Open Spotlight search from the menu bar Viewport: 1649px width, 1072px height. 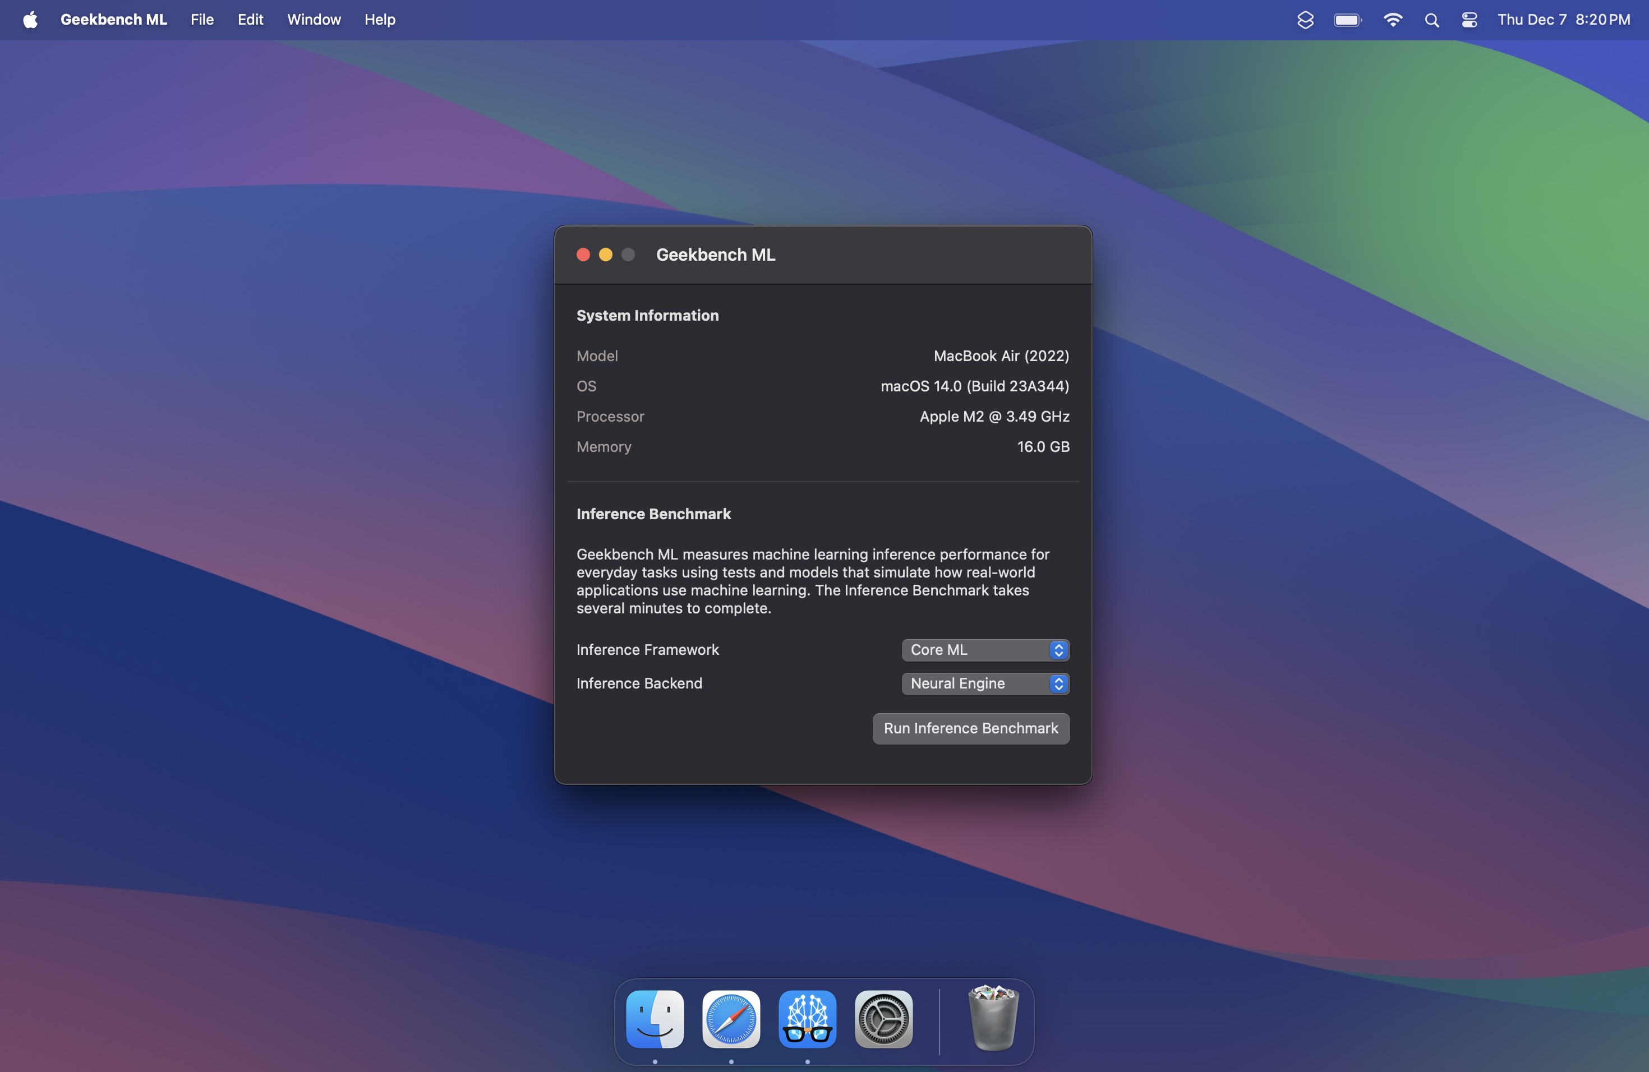pos(1431,20)
